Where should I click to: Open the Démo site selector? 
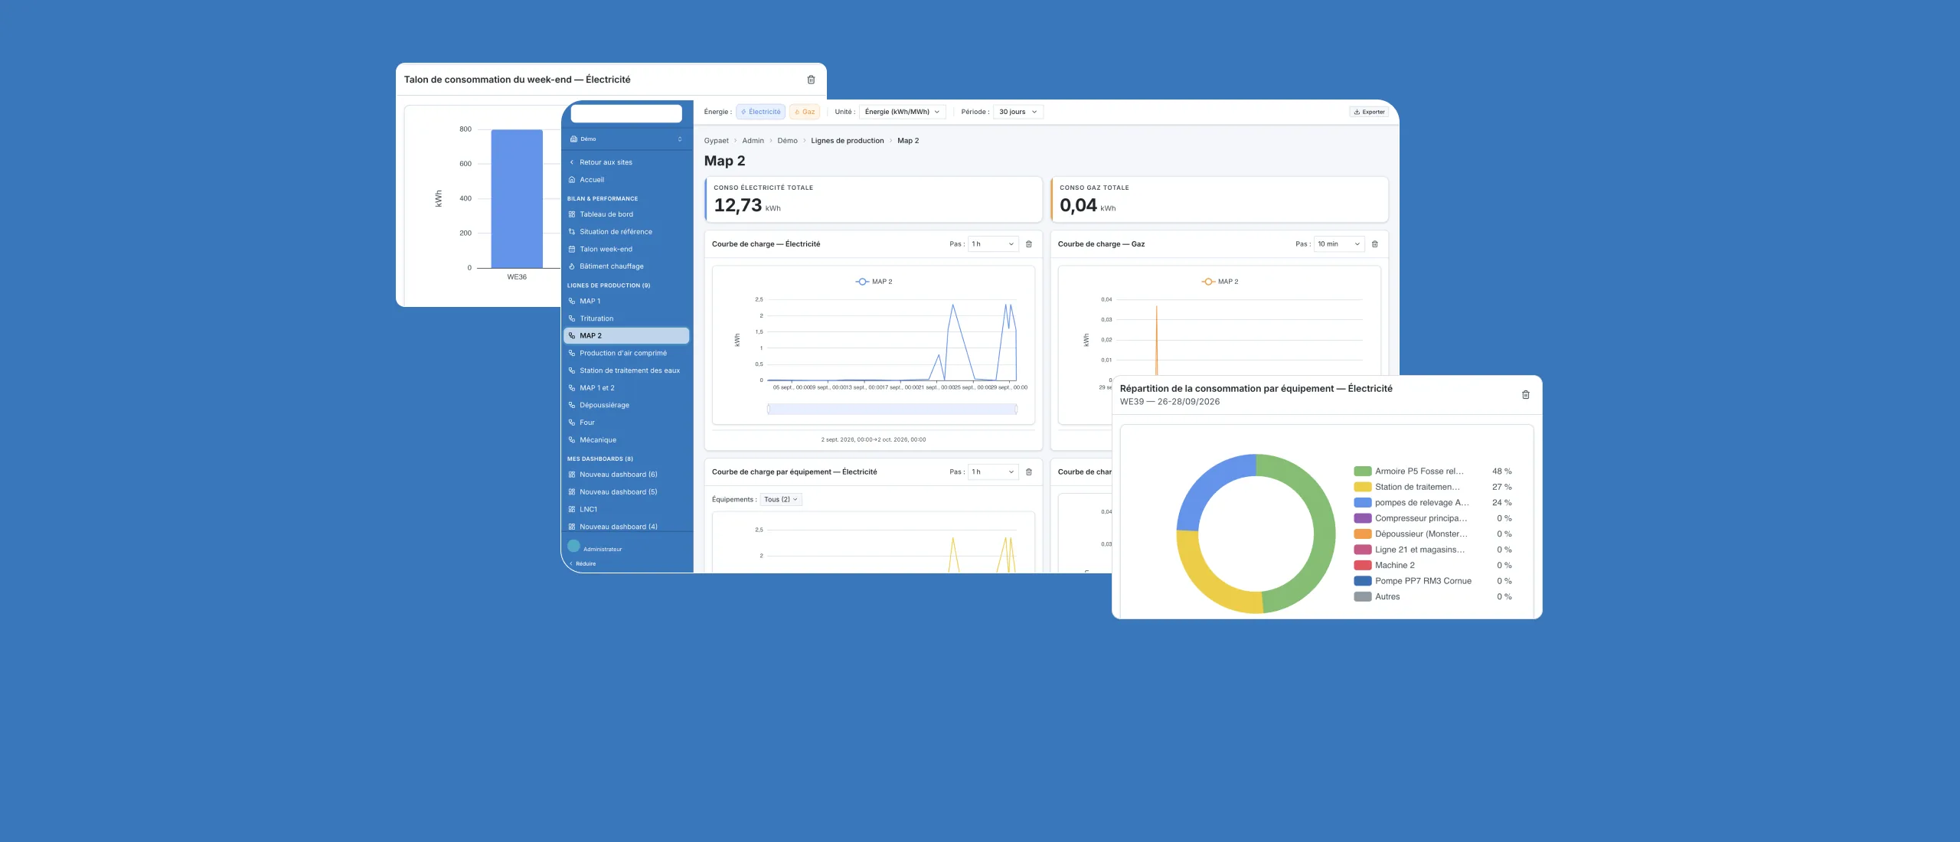(x=626, y=139)
